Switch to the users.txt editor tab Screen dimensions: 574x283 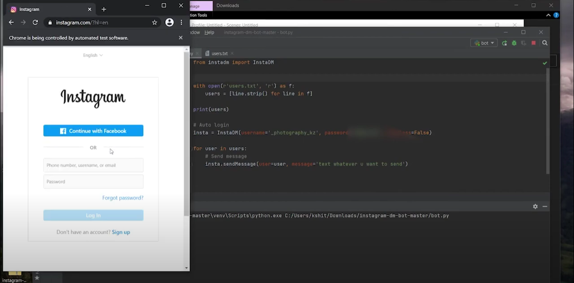click(x=219, y=53)
